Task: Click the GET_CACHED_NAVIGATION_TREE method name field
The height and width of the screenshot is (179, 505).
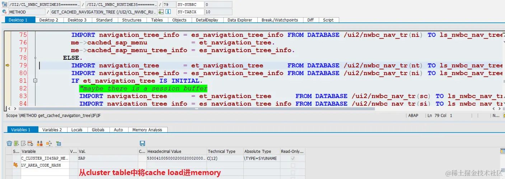Action: tap(103, 12)
